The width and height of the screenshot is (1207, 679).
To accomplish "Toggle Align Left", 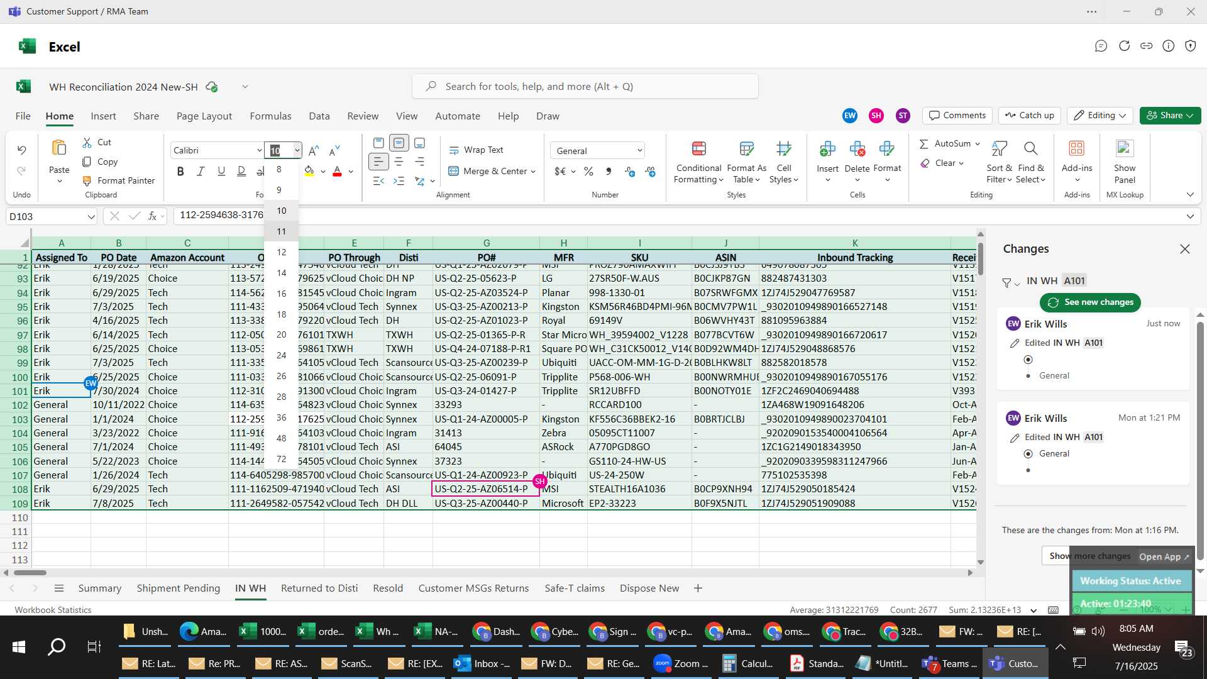I will (x=378, y=162).
